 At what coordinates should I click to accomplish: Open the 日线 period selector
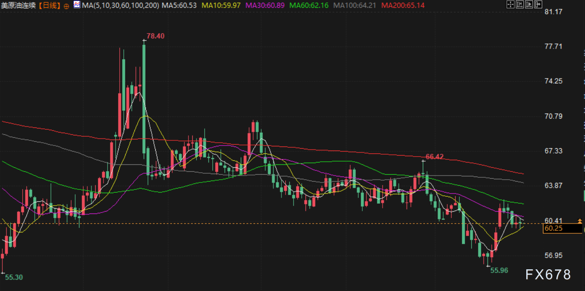(x=49, y=6)
